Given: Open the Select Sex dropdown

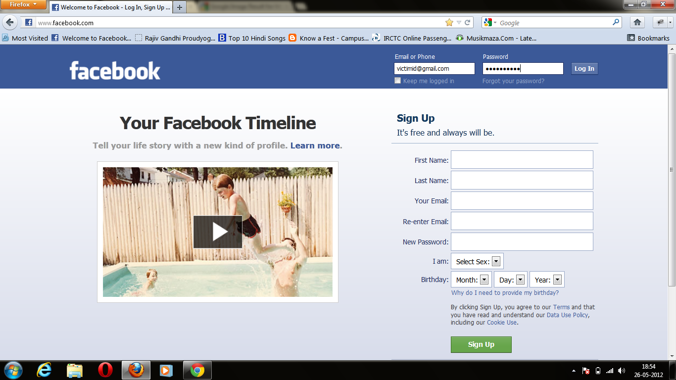Looking at the screenshot, I should [477, 261].
